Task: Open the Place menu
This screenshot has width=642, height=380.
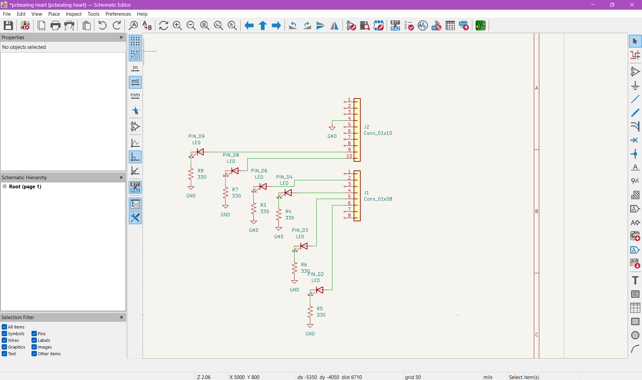Action: (54, 14)
